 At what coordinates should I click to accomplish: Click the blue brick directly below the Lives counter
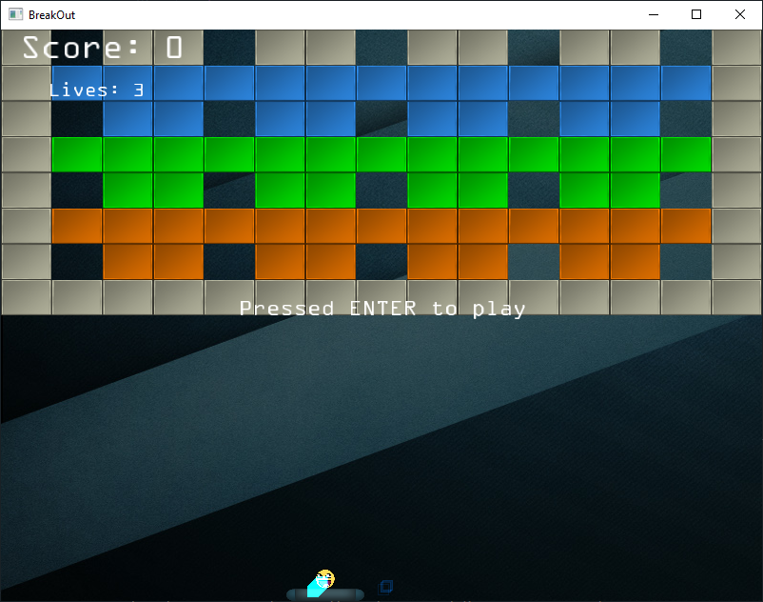pyautogui.click(x=127, y=118)
